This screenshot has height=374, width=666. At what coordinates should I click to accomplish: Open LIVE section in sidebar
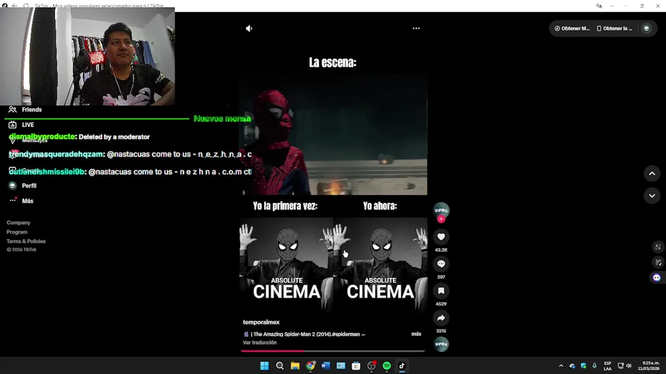(21, 125)
